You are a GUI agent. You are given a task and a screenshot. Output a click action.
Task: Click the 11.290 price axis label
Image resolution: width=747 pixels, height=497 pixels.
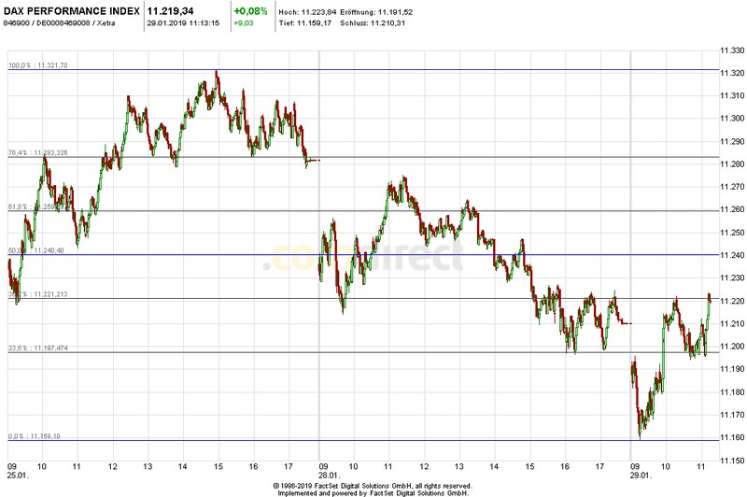[732, 141]
